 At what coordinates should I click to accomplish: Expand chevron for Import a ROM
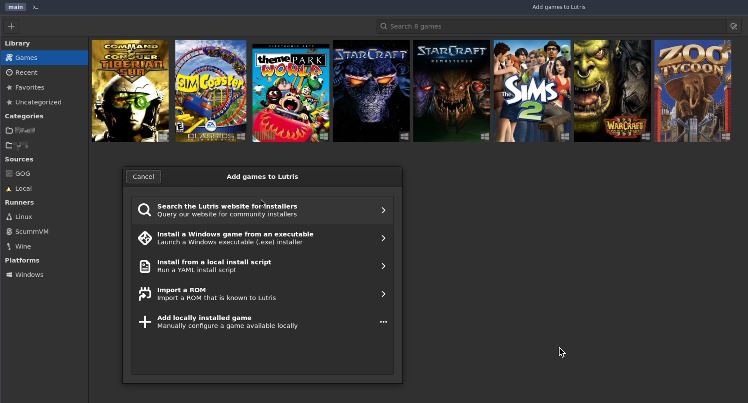(x=383, y=294)
